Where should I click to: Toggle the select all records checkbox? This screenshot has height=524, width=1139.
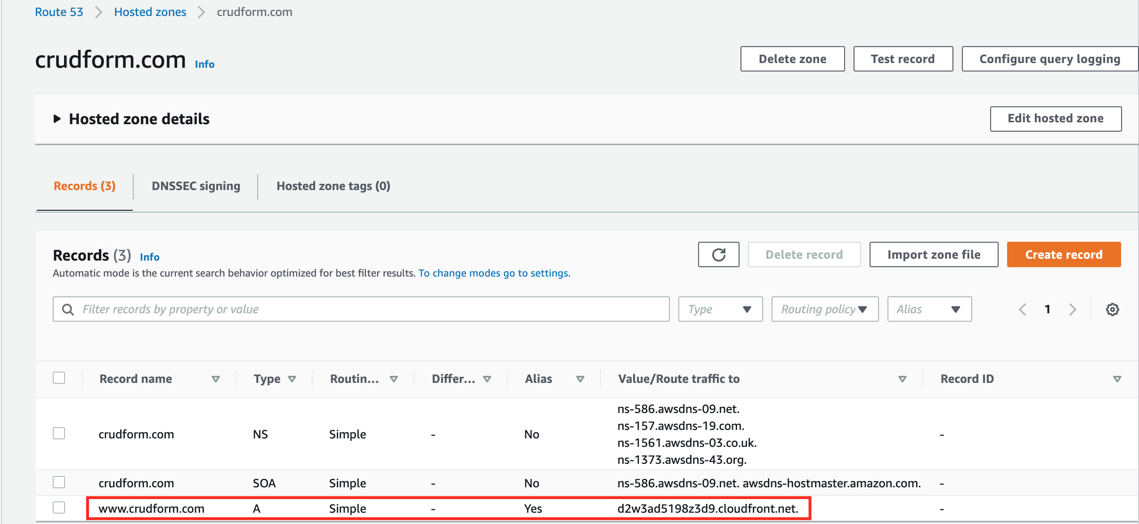[59, 378]
